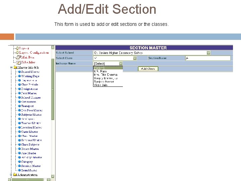
Task: Open Class Subjects in the tree
Action: [30, 144]
